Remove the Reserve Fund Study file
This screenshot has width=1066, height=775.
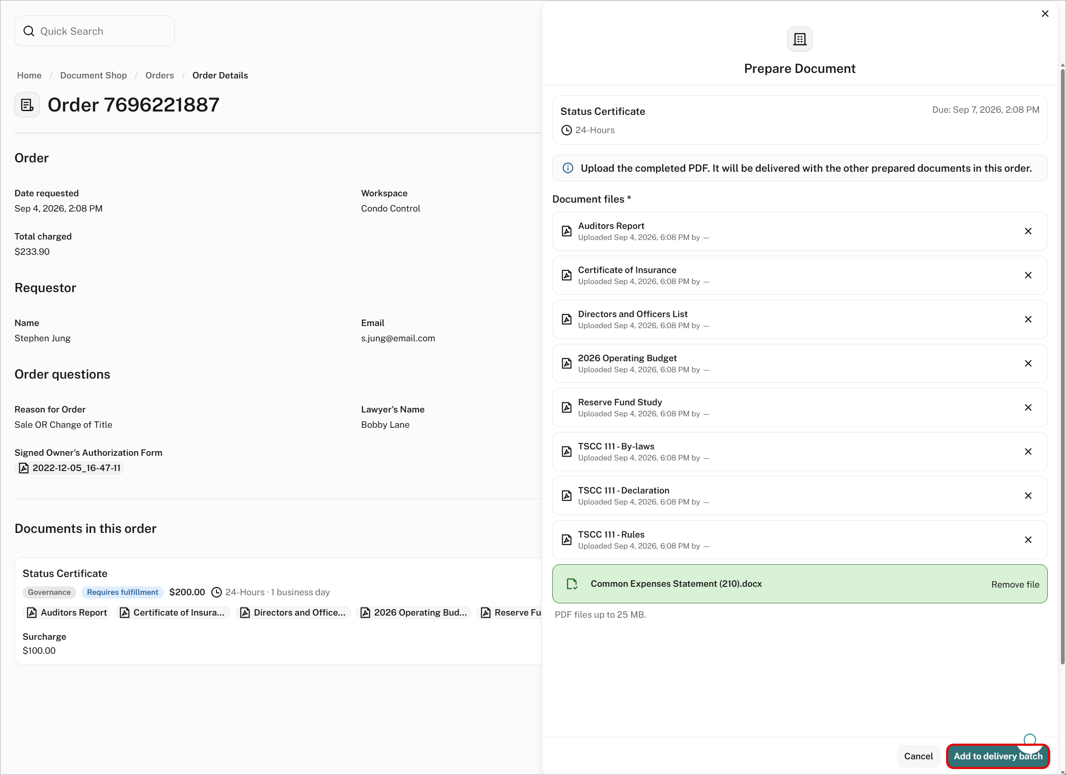tap(1028, 407)
